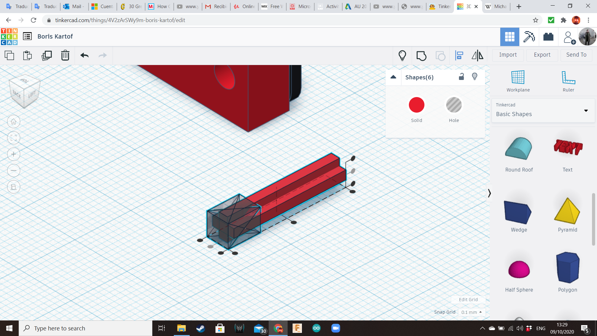Viewport: 597px width, 336px height.
Task: Select the Mirror tool
Action: point(477,56)
